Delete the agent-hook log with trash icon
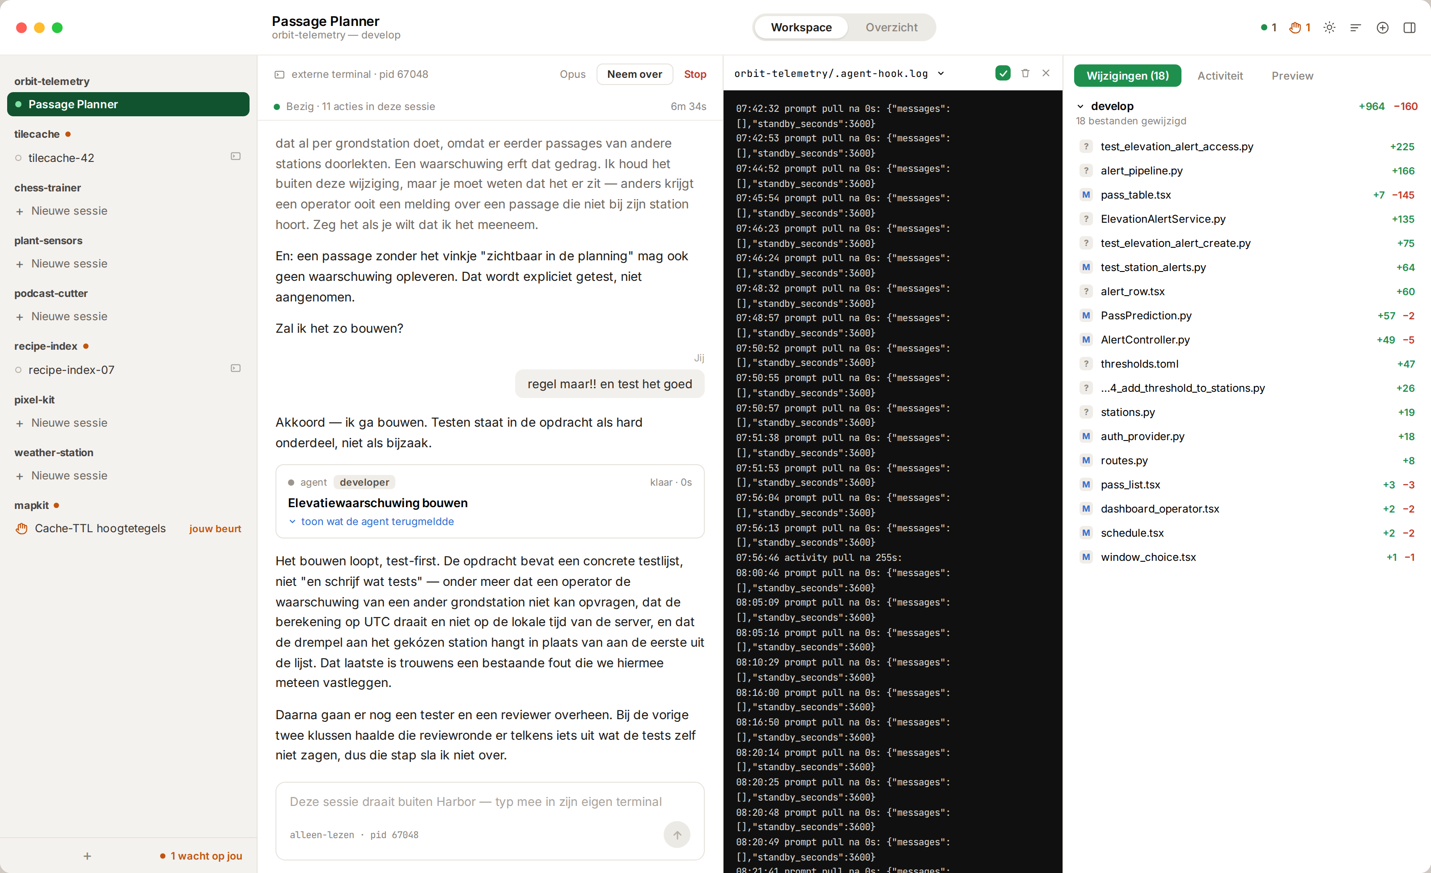Image resolution: width=1431 pixels, height=873 pixels. coord(1025,73)
